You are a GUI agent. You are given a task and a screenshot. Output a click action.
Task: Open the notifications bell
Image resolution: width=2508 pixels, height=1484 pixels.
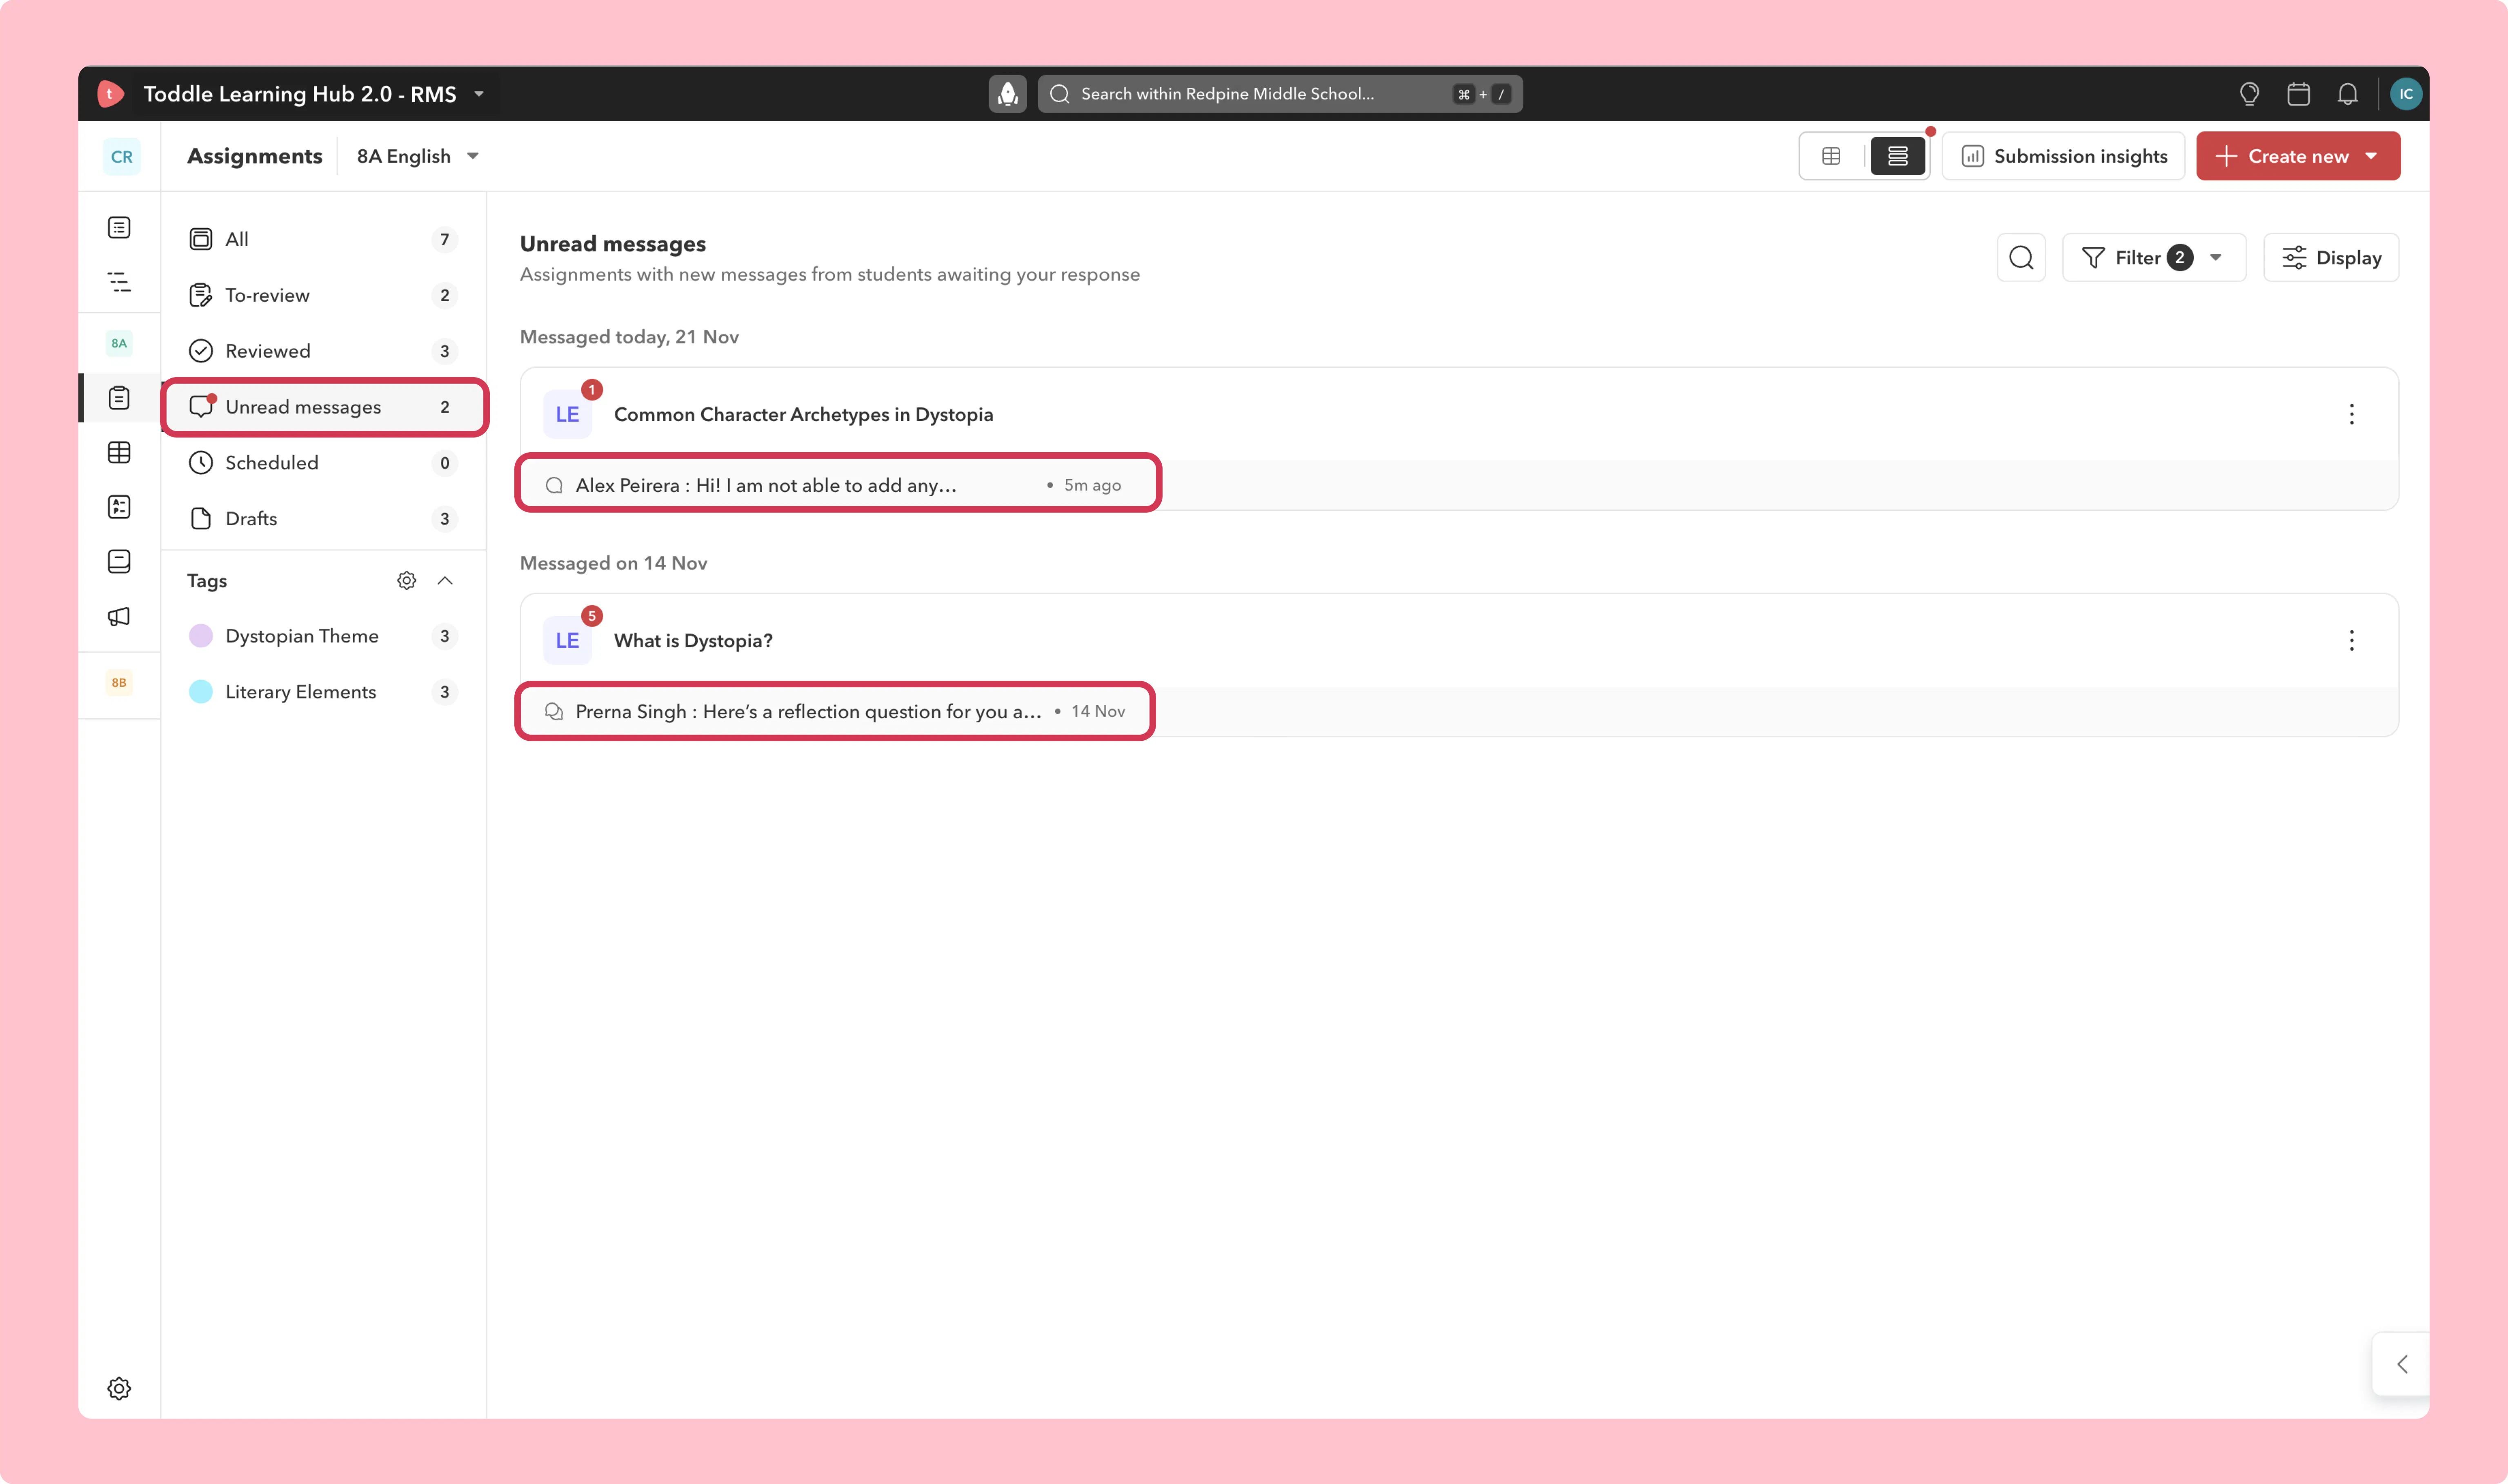pyautogui.click(x=2347, y=94)
